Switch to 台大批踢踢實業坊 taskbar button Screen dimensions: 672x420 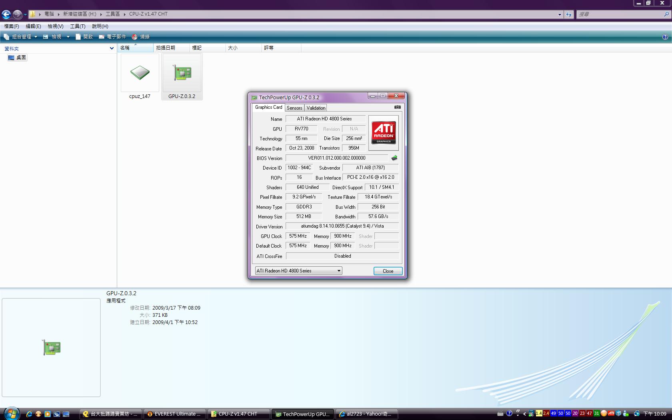pyautogui.click(x=111, y=414)
